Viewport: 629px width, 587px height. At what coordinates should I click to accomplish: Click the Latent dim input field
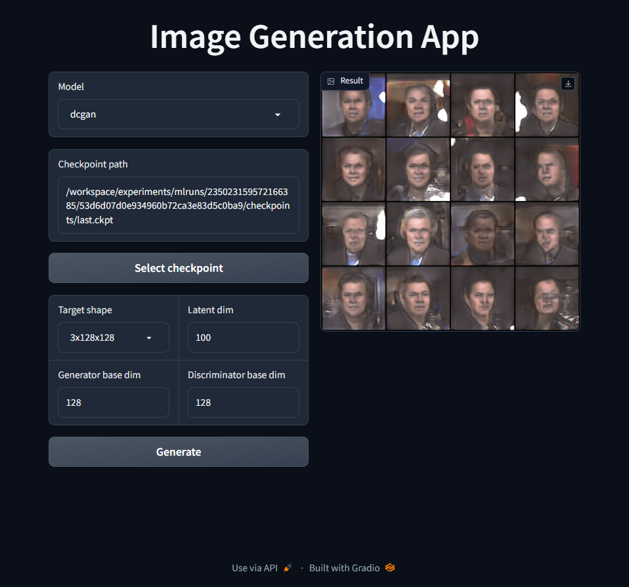coord(244,337)
